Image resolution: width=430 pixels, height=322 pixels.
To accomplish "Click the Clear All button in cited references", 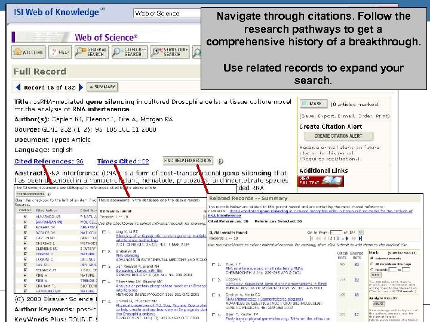I will (25, 210).
